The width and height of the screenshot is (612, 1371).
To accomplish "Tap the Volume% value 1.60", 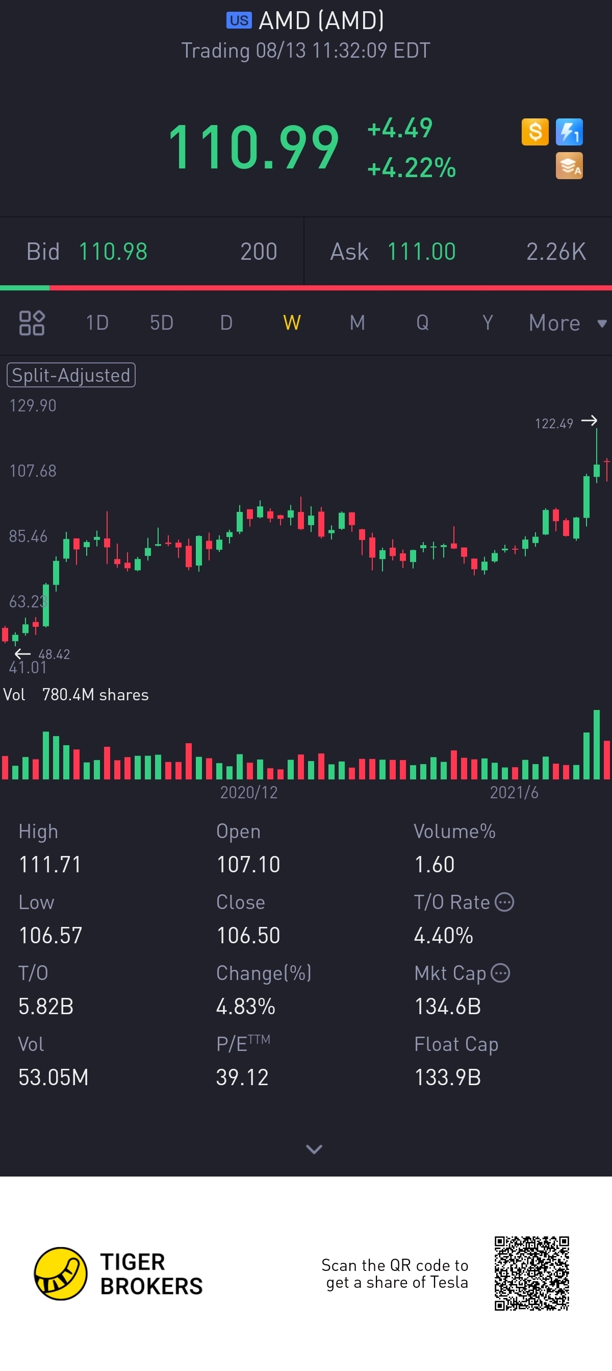I will (434, 864).
